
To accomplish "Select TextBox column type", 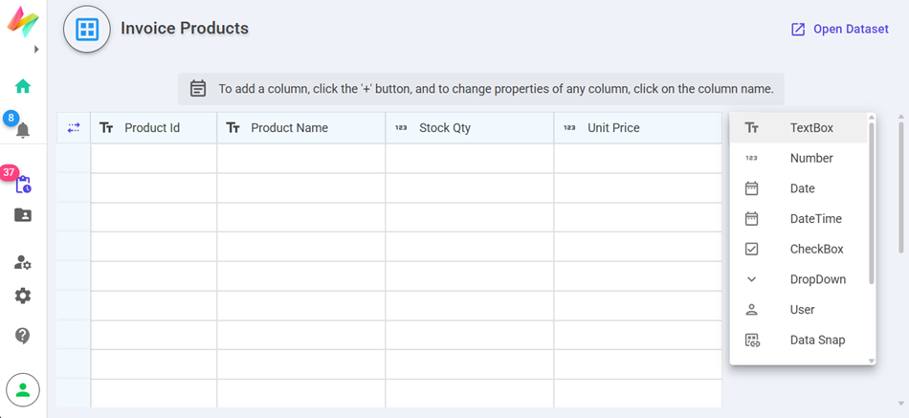I will 810,128.
